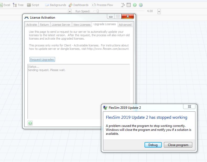Open the Process Flow toolbar item
Screen dimensions: 207x162
point(102,5)
